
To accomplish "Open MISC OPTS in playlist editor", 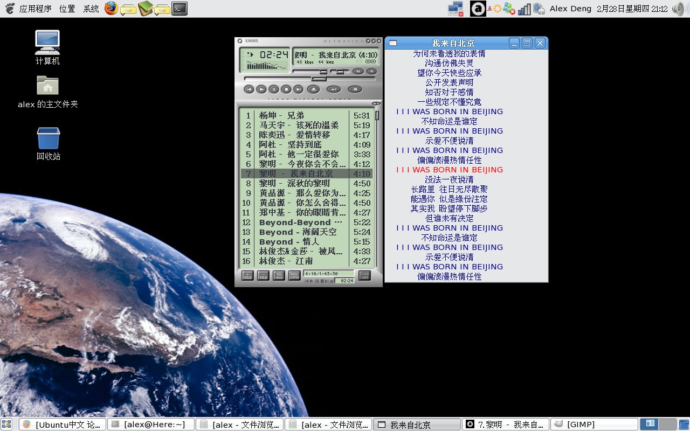I will (294, 275).
